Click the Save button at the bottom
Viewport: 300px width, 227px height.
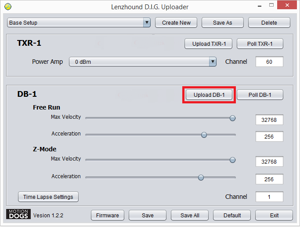[x=148, y=215]
